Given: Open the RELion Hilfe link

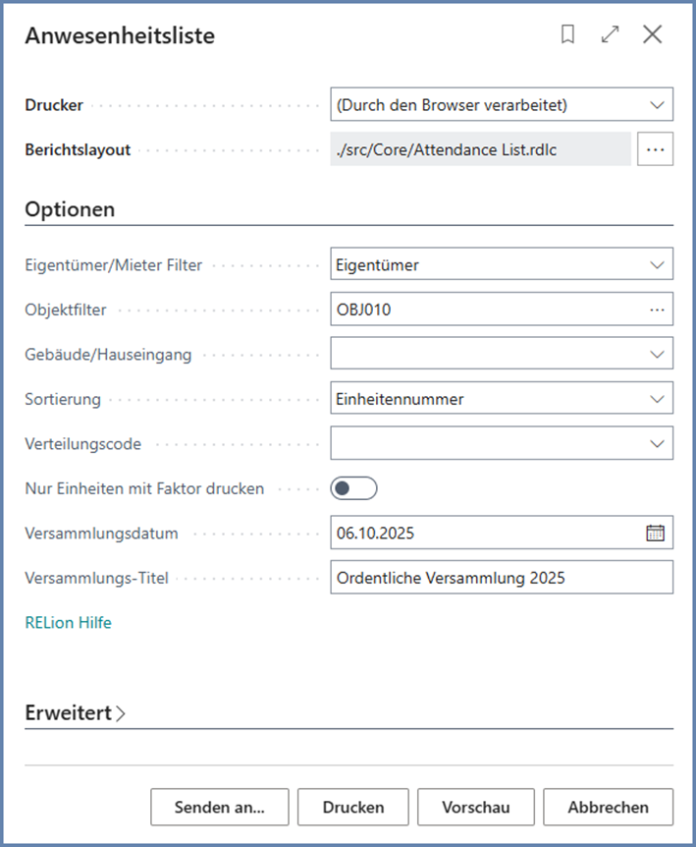Looking at the screenshot, I should [x=69, y=623].
